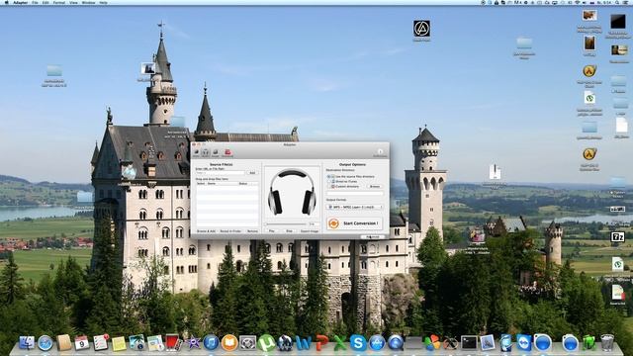
Task: Open orange iBooks icon in dock
Action: click(x=229, y=343)
